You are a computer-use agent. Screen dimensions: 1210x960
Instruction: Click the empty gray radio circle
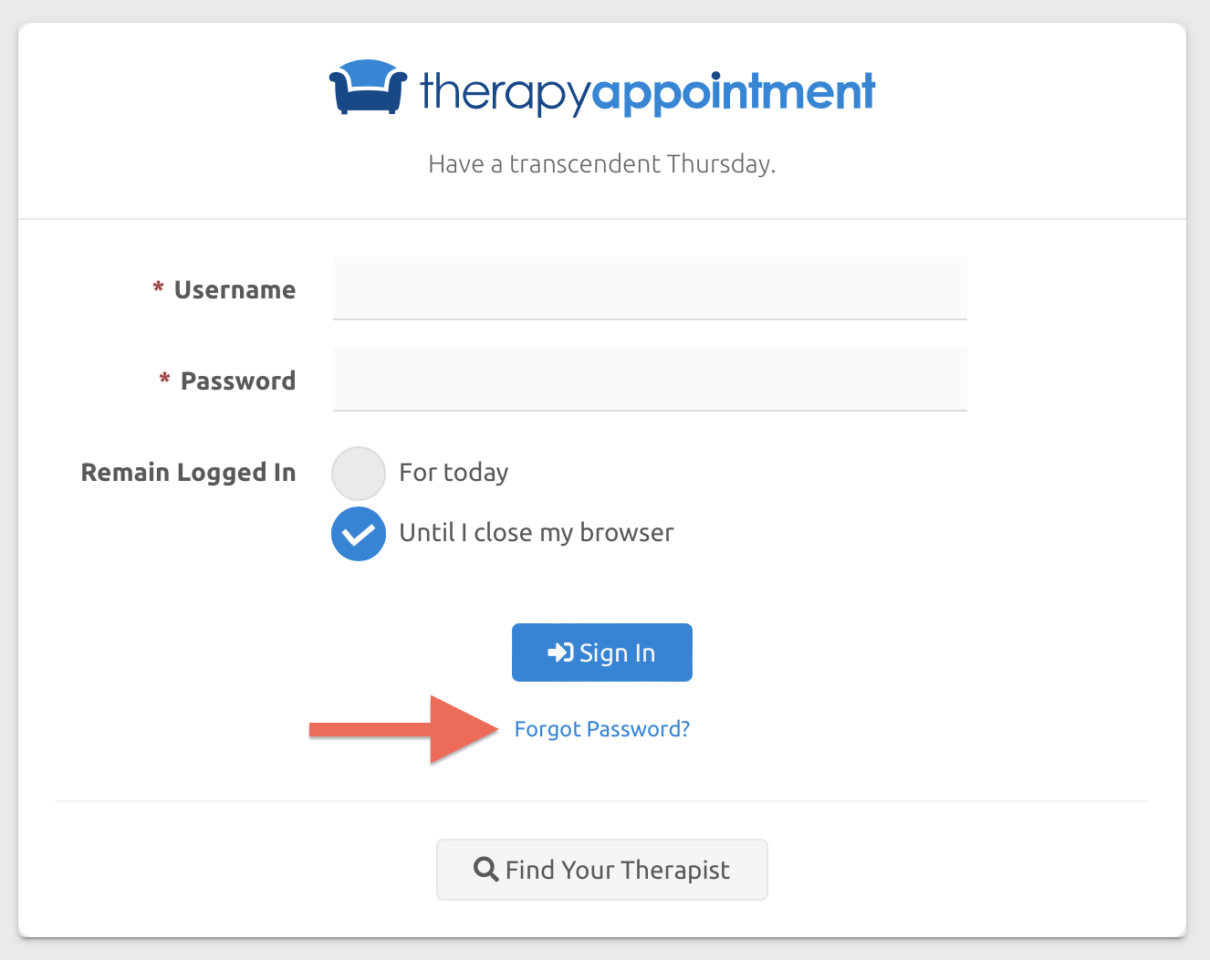click(359, 473)
